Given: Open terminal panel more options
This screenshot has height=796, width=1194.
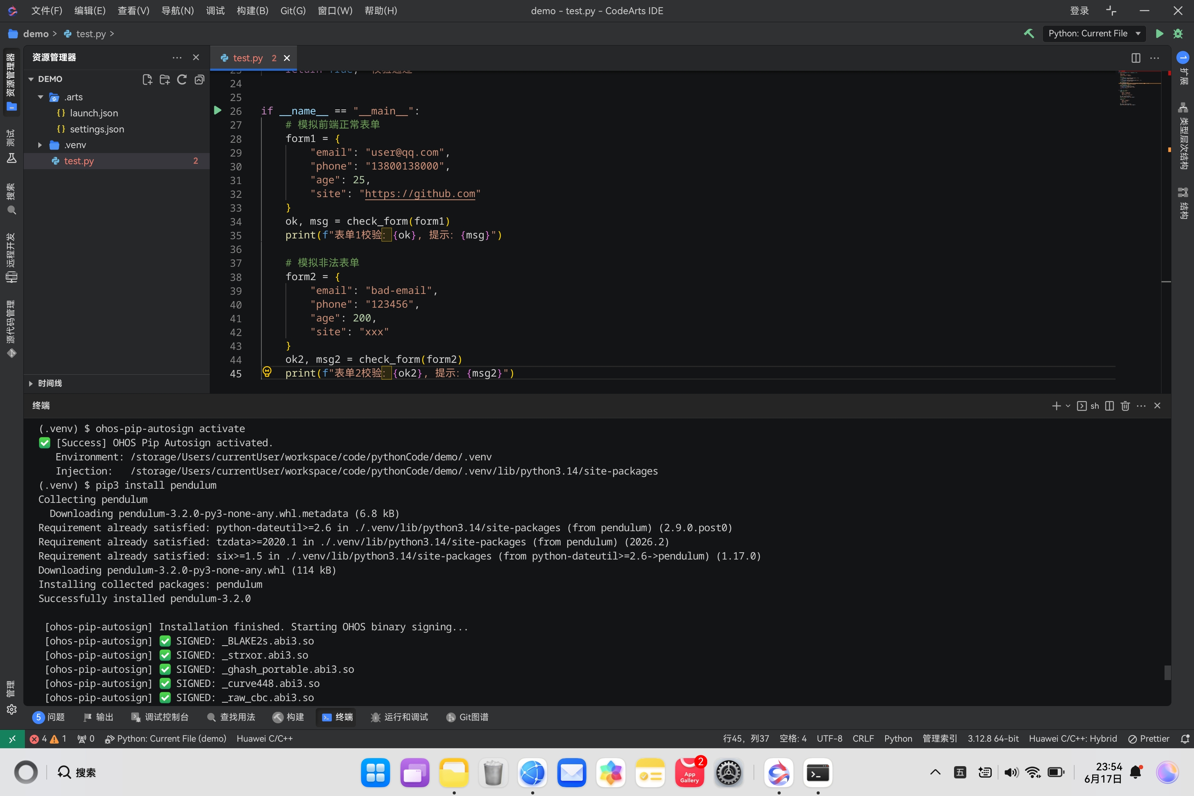Looking at the screenshot, I should 1141,406.
